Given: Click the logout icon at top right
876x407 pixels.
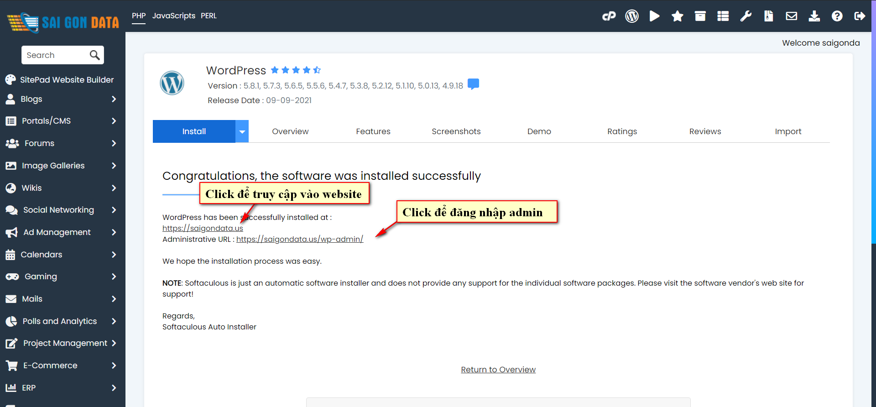Looking at the screenshot, I should click(x=860, y=16).
